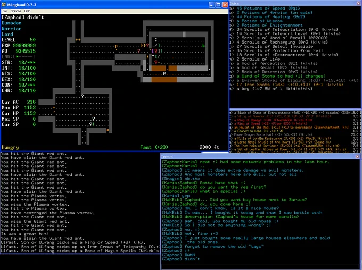Select 'an Amulet of the Magi' equipment row
This screenshot has width=362, height=270.
click(x=294, y=128)
